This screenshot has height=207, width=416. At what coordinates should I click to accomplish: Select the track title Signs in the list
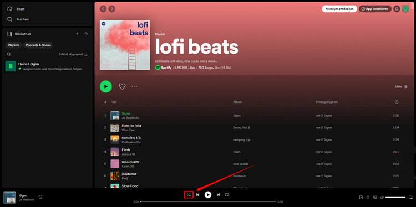(x=126, y=113)
